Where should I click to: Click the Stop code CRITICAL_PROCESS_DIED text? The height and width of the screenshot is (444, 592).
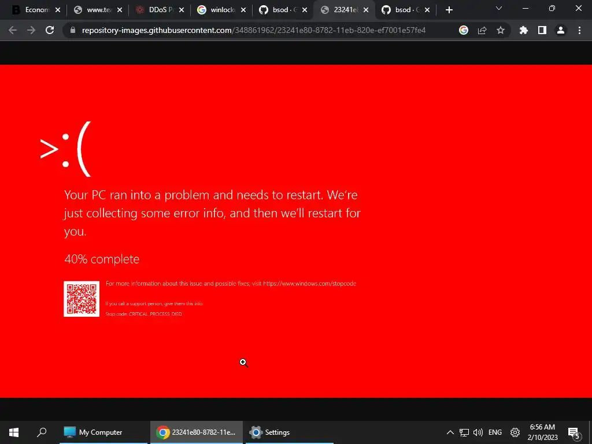143,314
